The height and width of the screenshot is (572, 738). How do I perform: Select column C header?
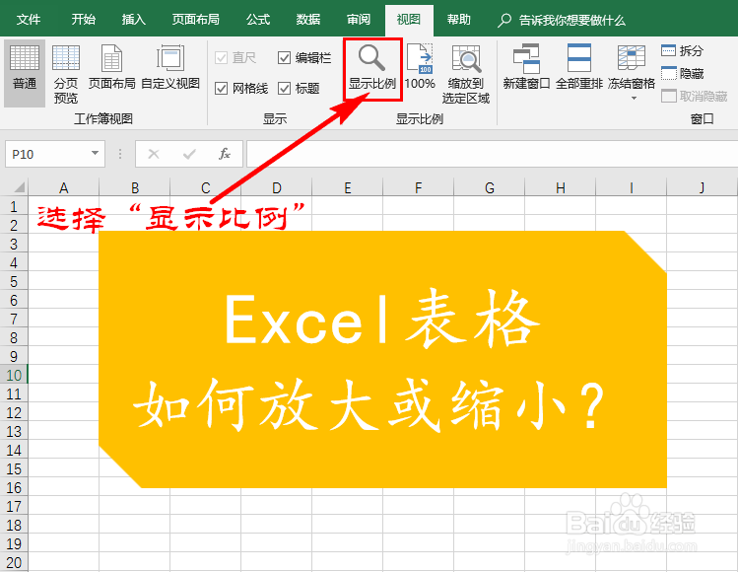click(x=206, y=187)
